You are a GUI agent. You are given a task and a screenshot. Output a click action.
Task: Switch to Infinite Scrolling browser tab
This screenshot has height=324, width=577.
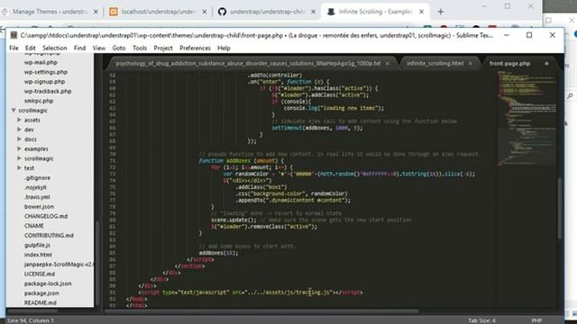tap(375, 12)
